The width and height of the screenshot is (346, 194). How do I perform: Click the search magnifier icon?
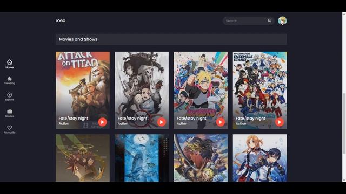tap(269, 20)
